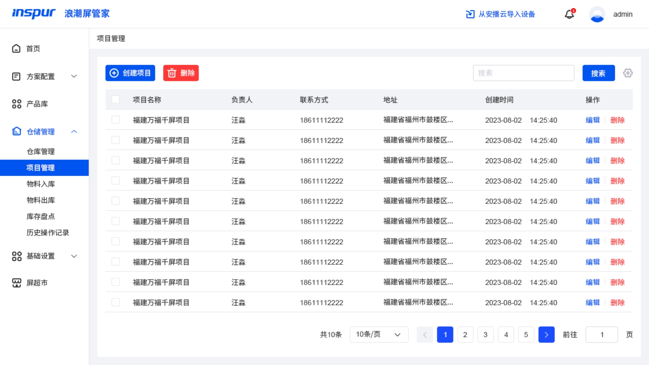Check the fourth row checkbox

pyautogui.click(x=116, y=180)
